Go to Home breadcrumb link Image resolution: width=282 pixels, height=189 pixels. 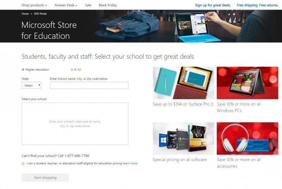click(25, 14)
